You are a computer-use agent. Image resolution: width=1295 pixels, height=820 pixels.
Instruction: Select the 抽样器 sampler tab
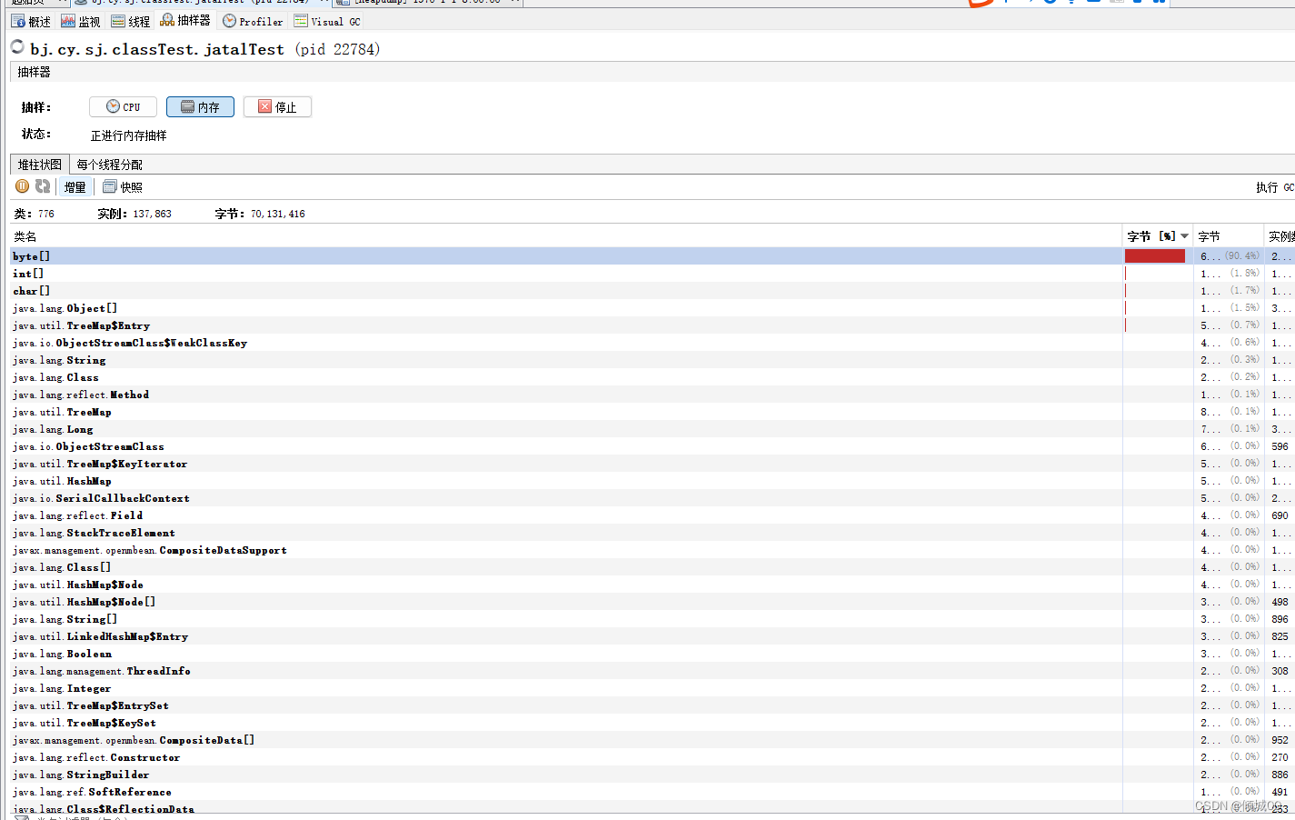click(x=185, y=20)
